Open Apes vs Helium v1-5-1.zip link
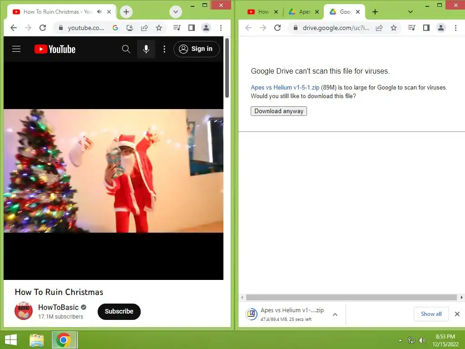This screenshot has height=349, width=465. (x=285, y=88)
